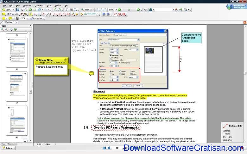
Task: Click the green Zoom Out minus icon
Action: [119, 10]
